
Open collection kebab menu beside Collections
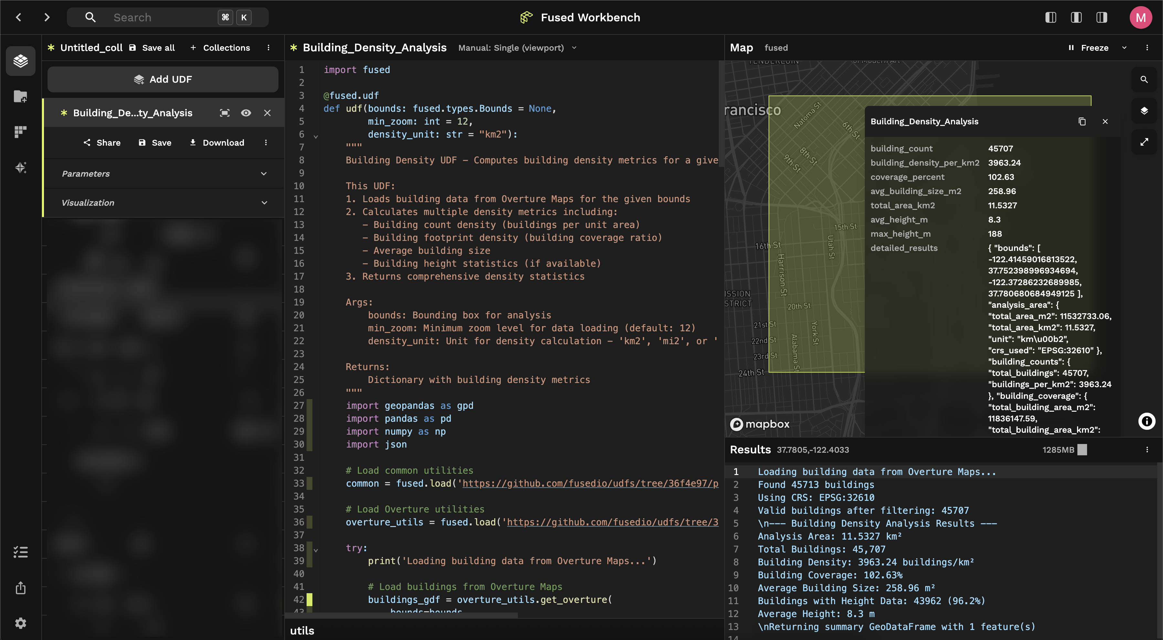coord(269,48)
